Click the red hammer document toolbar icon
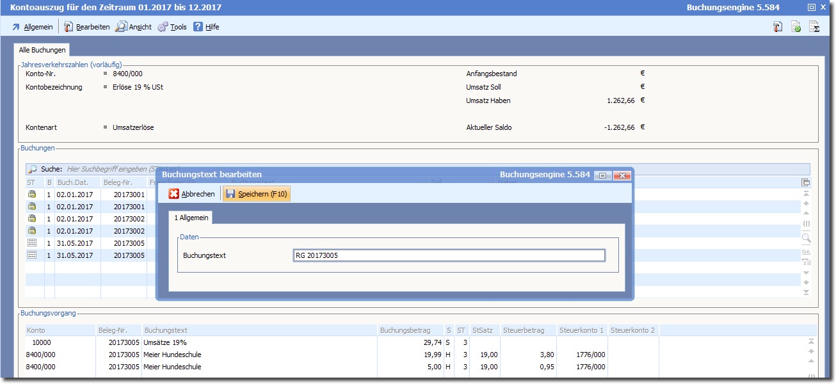Screen dimensions: 836x384 pos(777,27)
